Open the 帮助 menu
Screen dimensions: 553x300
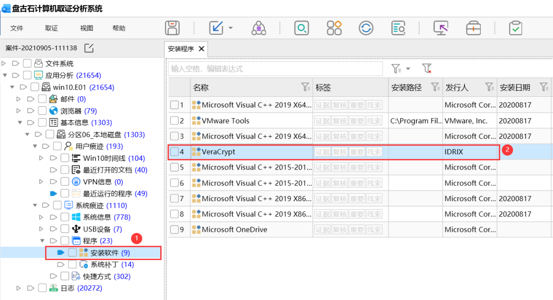click(x=119, y=28)
